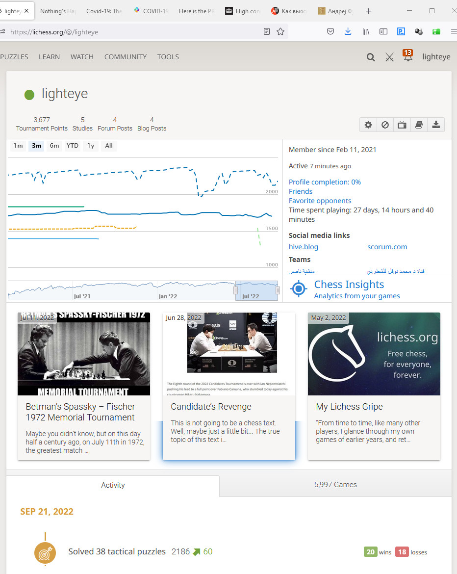Open My Lichess Gripe blog post
The image size is (457, 574).
374,386
